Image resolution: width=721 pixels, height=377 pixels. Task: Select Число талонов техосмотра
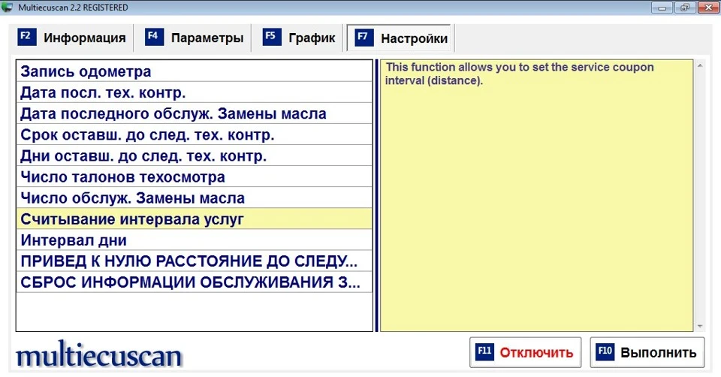point(194,177)
